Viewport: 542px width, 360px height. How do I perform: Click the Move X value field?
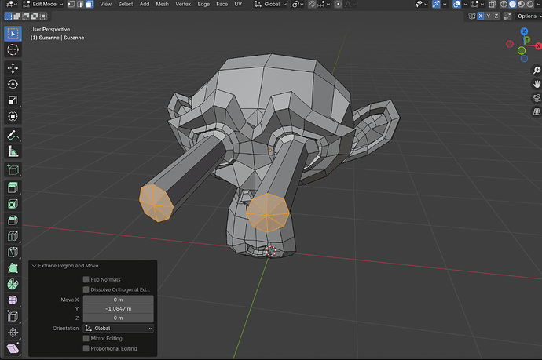tap(118, 300)
